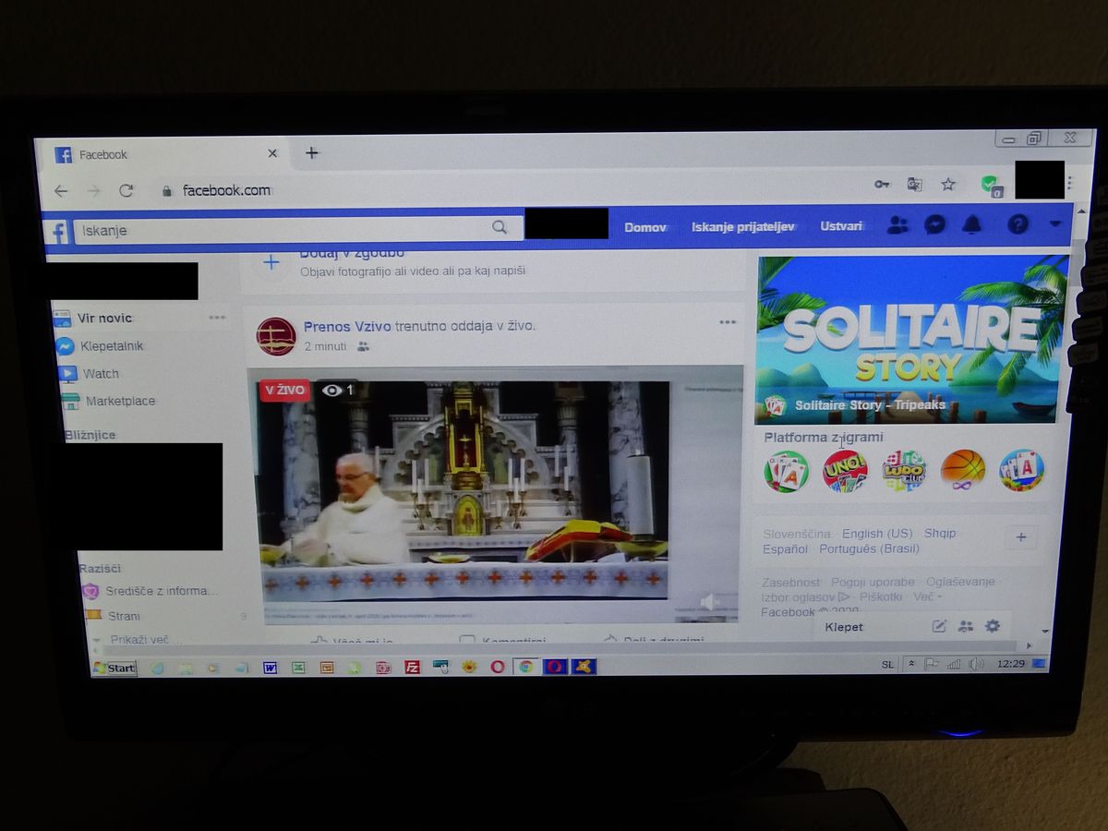Bookmark this page with the star icon
1108x831 pixels.
click(x=948, y=185)
